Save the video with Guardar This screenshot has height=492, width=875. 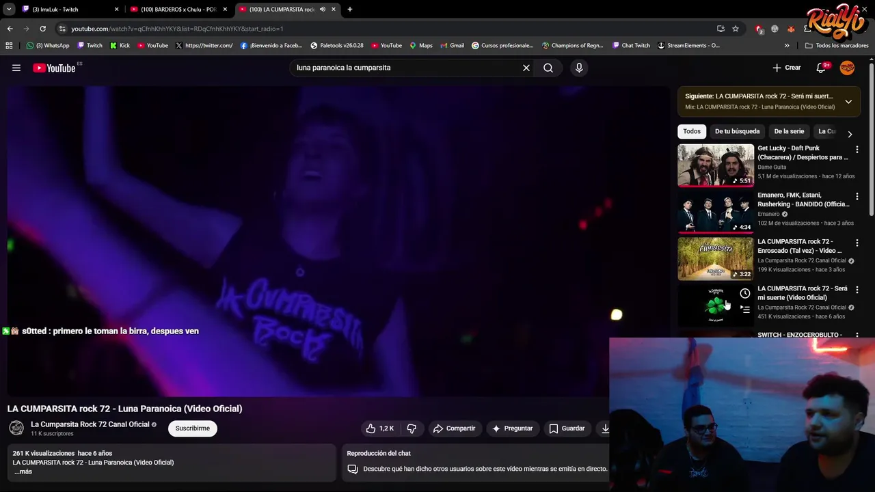[567, 428]
